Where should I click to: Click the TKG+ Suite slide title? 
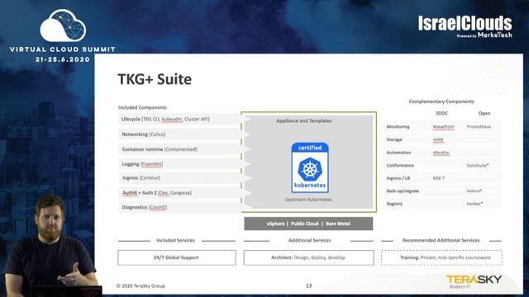click(155, 79)
